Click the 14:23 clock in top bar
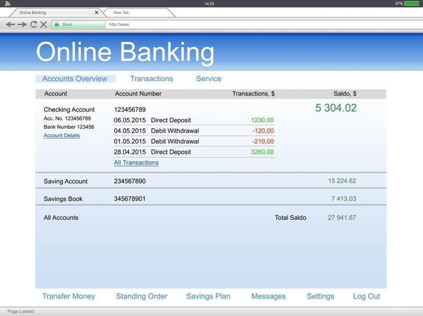 point(209,4)
